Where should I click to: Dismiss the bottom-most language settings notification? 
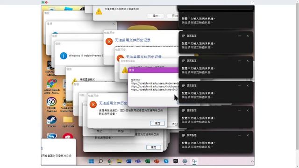pos(248,135)
